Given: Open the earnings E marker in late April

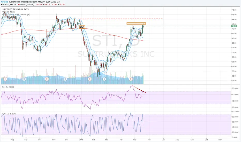Looking at the screenshot, I should coord(131,79).
